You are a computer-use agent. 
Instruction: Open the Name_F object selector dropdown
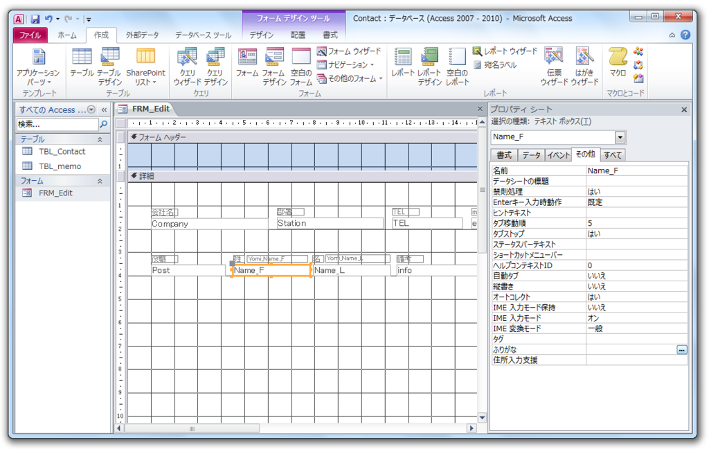620,137
